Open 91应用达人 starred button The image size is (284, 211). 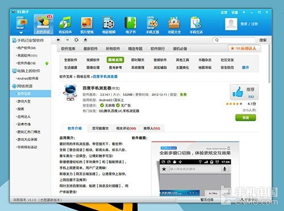(244, 48)
